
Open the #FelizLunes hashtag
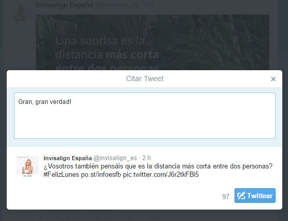pos(61,174)
